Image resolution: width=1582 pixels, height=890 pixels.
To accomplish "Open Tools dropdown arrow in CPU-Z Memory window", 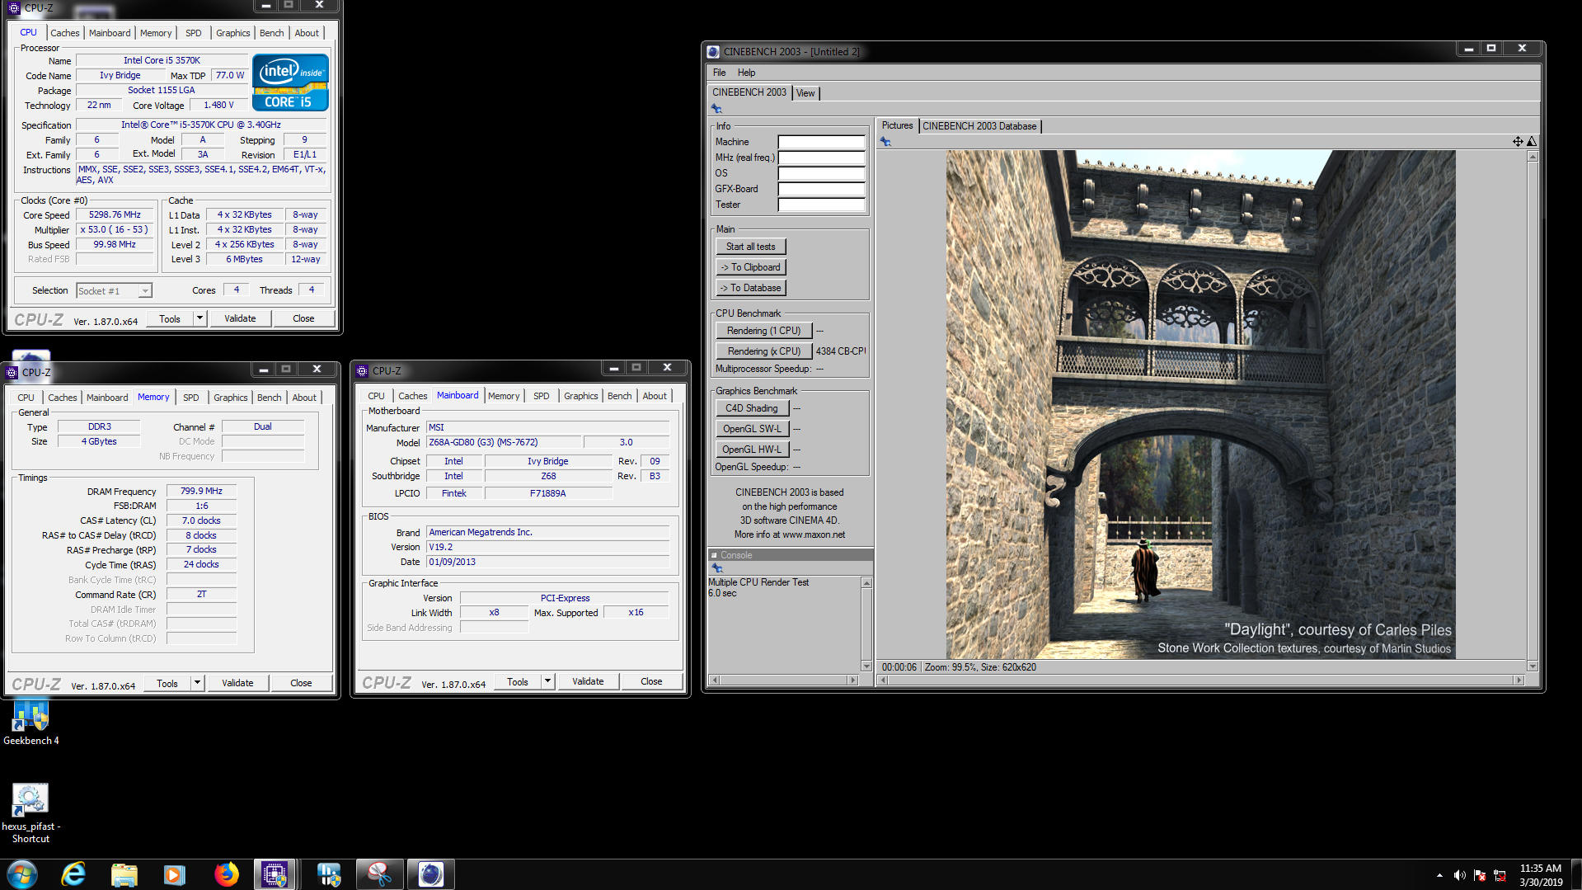I will coord(197,683).
